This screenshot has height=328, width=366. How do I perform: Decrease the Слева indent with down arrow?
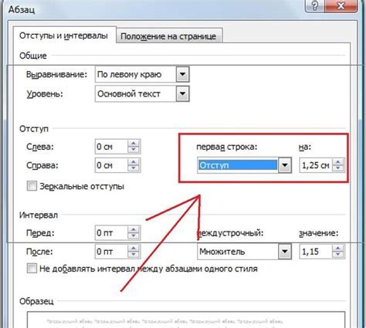click(134, 150)
